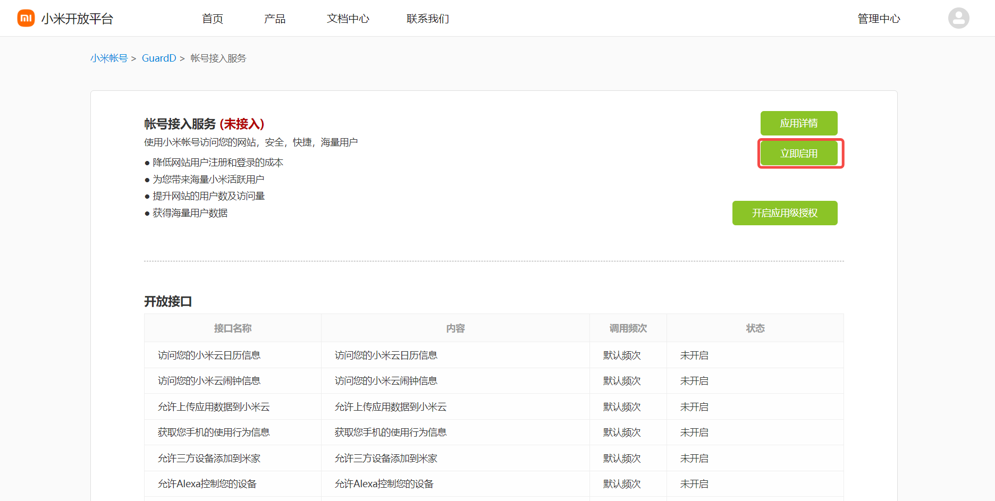Click 允许上传应用数据到小米云 interface name
This screenshot has height=501, width=995.
[x=214, y=407]
